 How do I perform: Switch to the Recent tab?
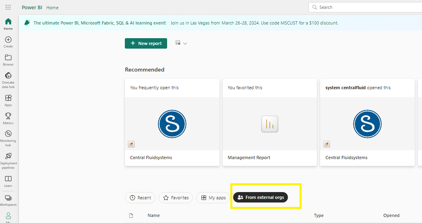pos(140,198)
